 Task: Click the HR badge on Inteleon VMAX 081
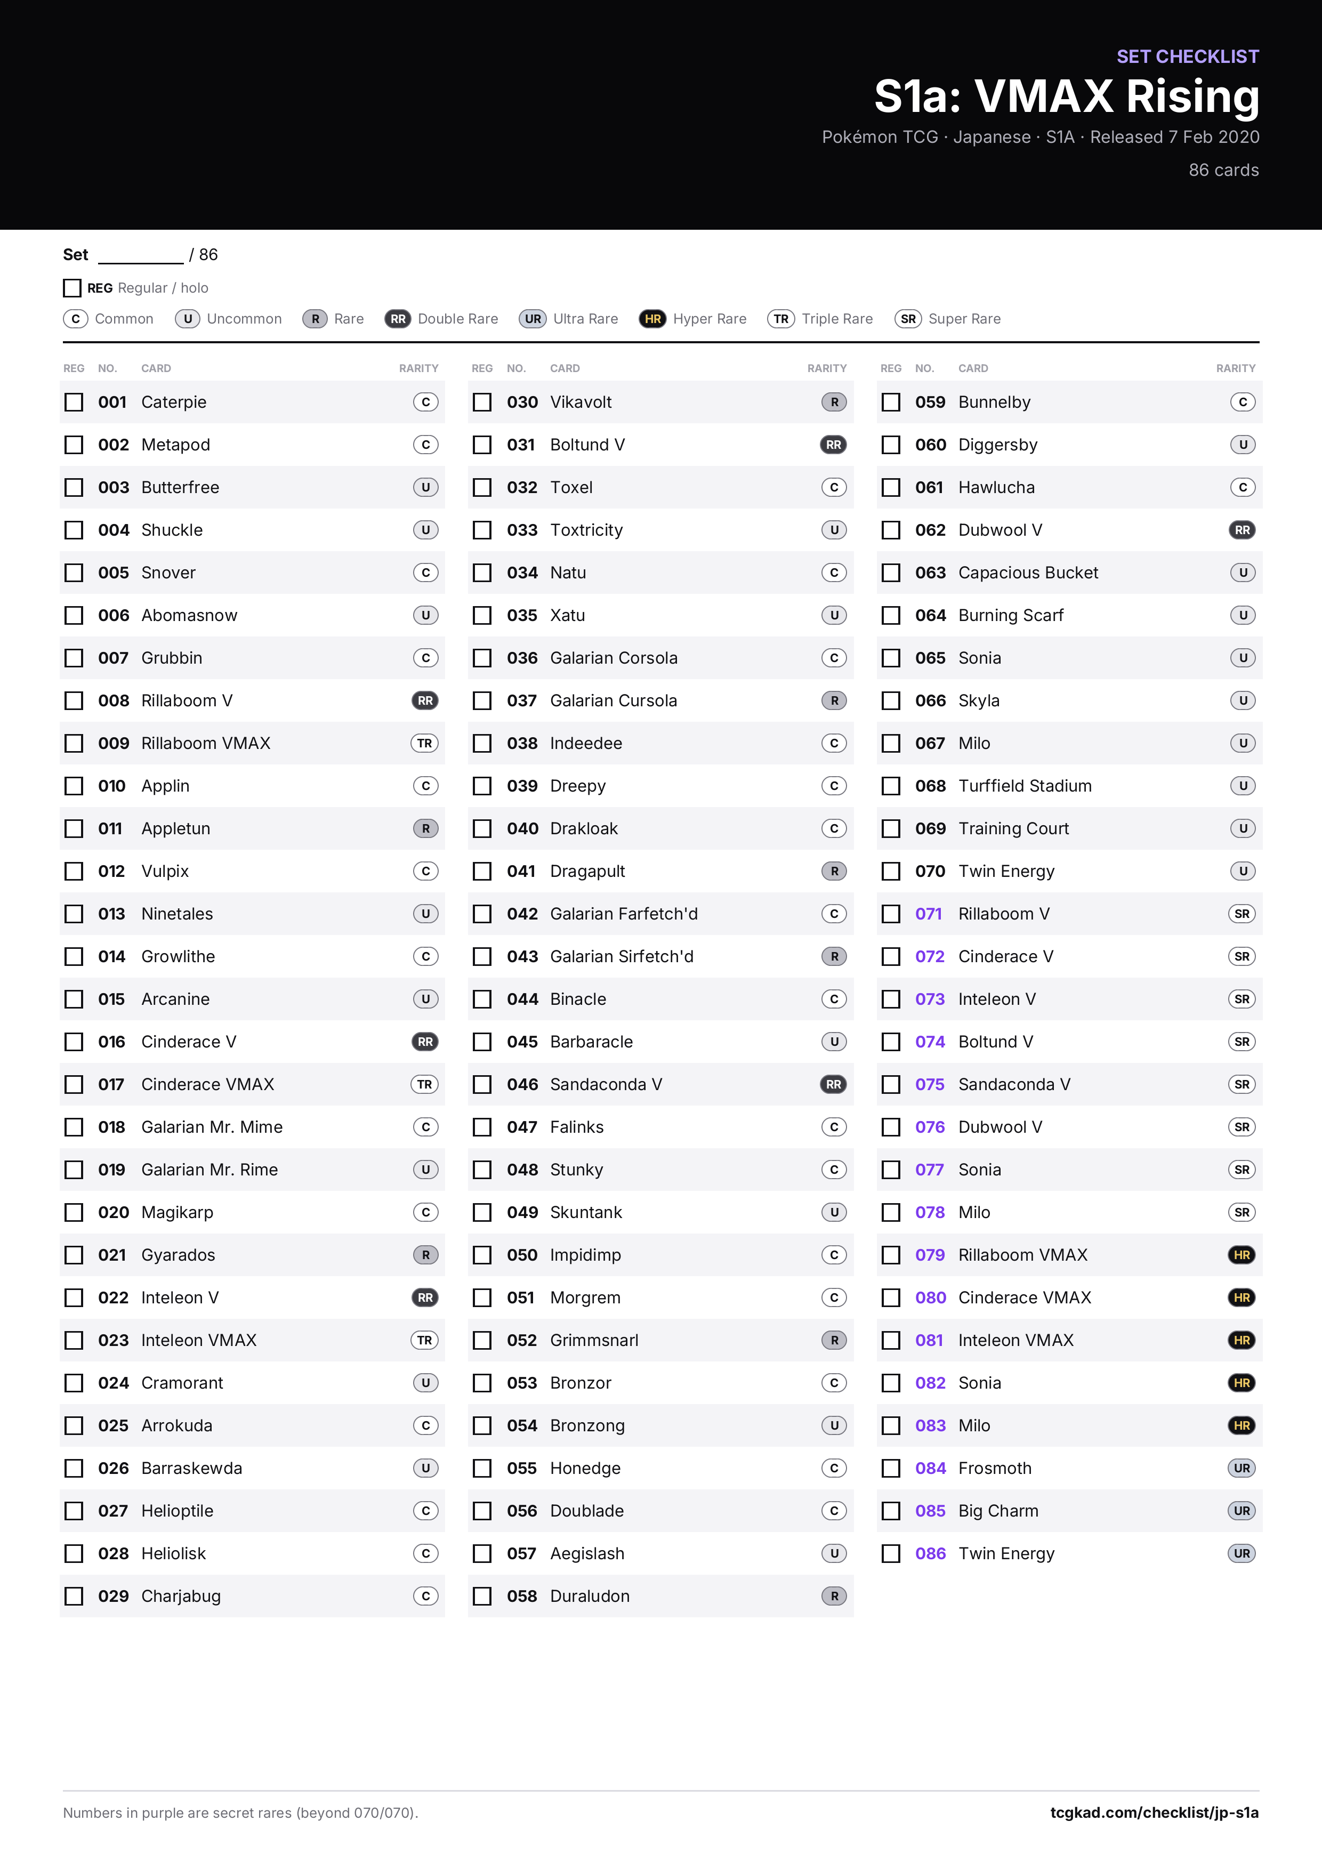click(x=1242, y=1340)
